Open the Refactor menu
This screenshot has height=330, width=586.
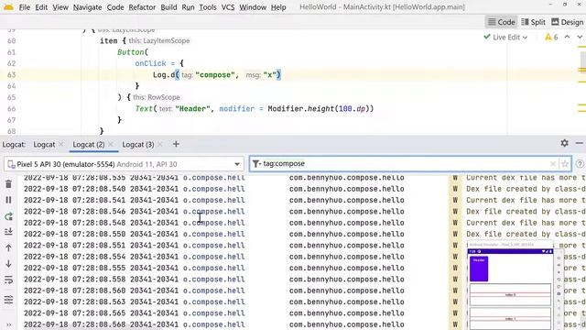pyautogui.click(x=142, y=7)
